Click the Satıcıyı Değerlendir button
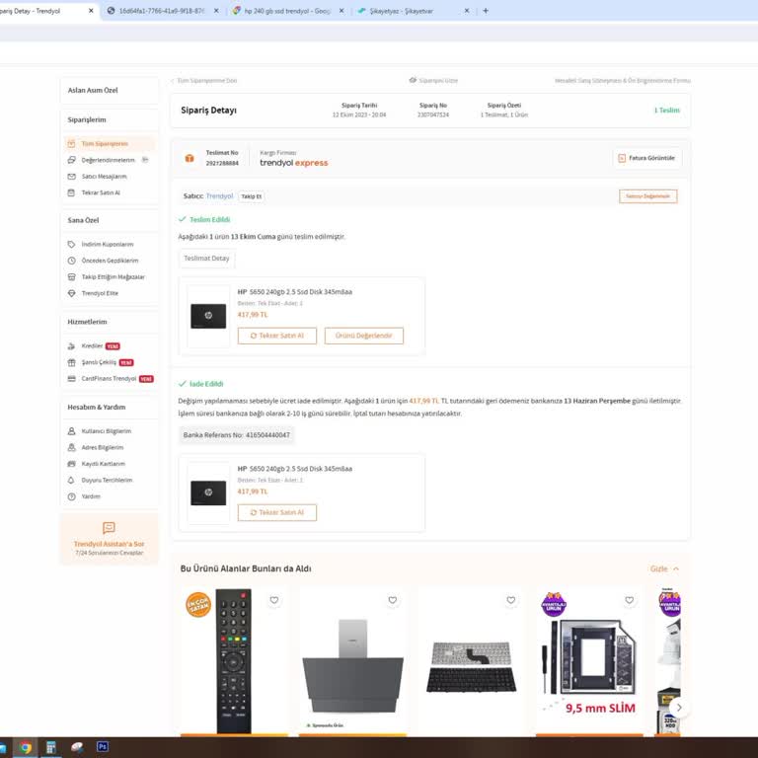 point(647,196)
